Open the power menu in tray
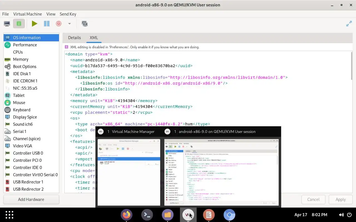The width and height of the screenshot is (356, 222). coord(349,215)
